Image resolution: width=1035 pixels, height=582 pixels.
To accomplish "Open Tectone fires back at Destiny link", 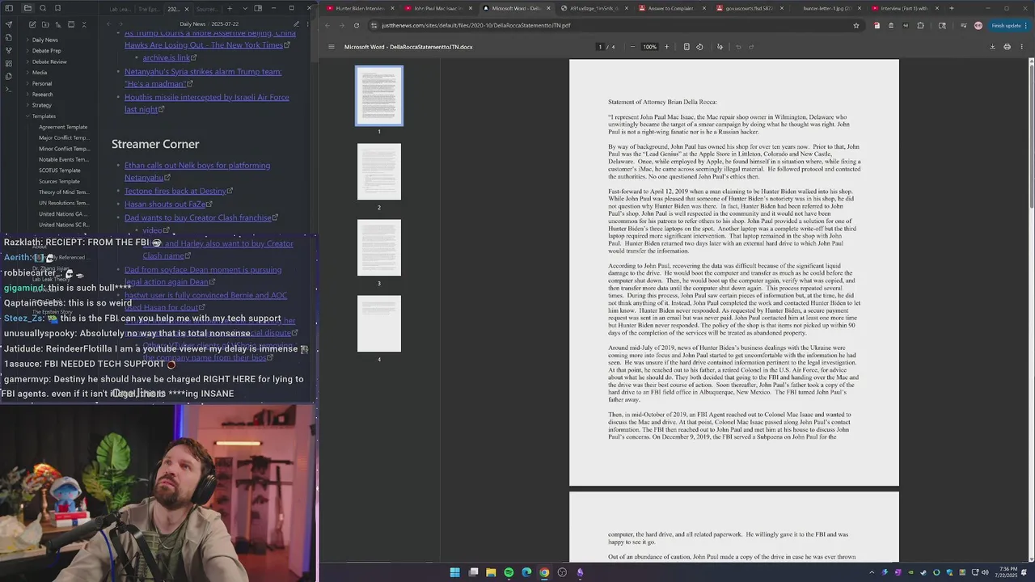I will pos(175,191).
